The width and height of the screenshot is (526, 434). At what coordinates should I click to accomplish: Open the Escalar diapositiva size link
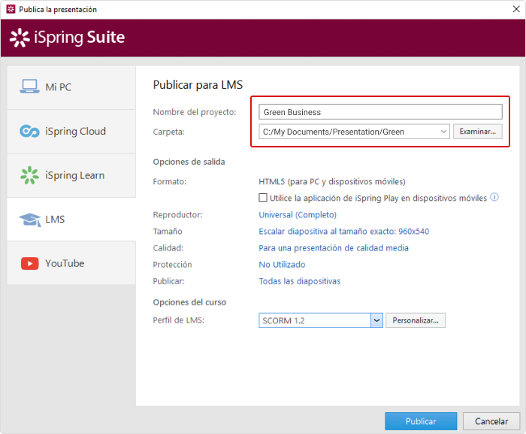tap(344, 232)
